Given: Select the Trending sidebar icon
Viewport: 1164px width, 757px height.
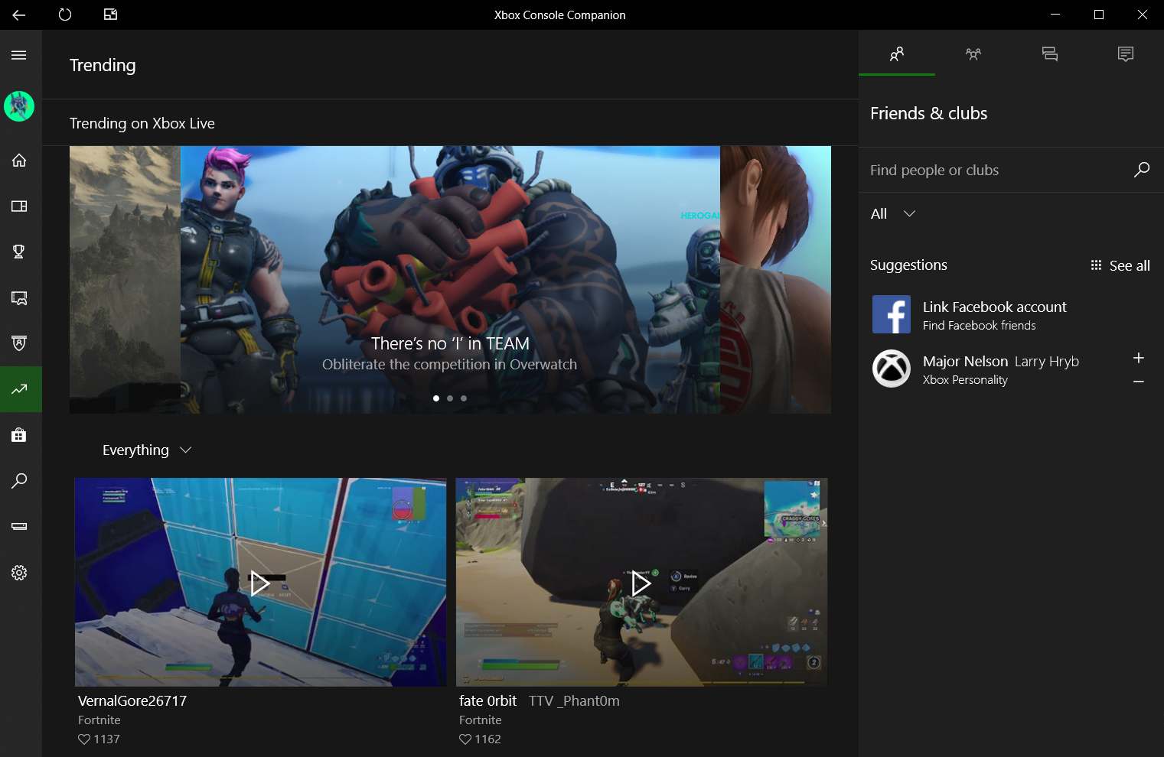Looking at the screenshot, I should pyautogui.click(x=19, y=389).
